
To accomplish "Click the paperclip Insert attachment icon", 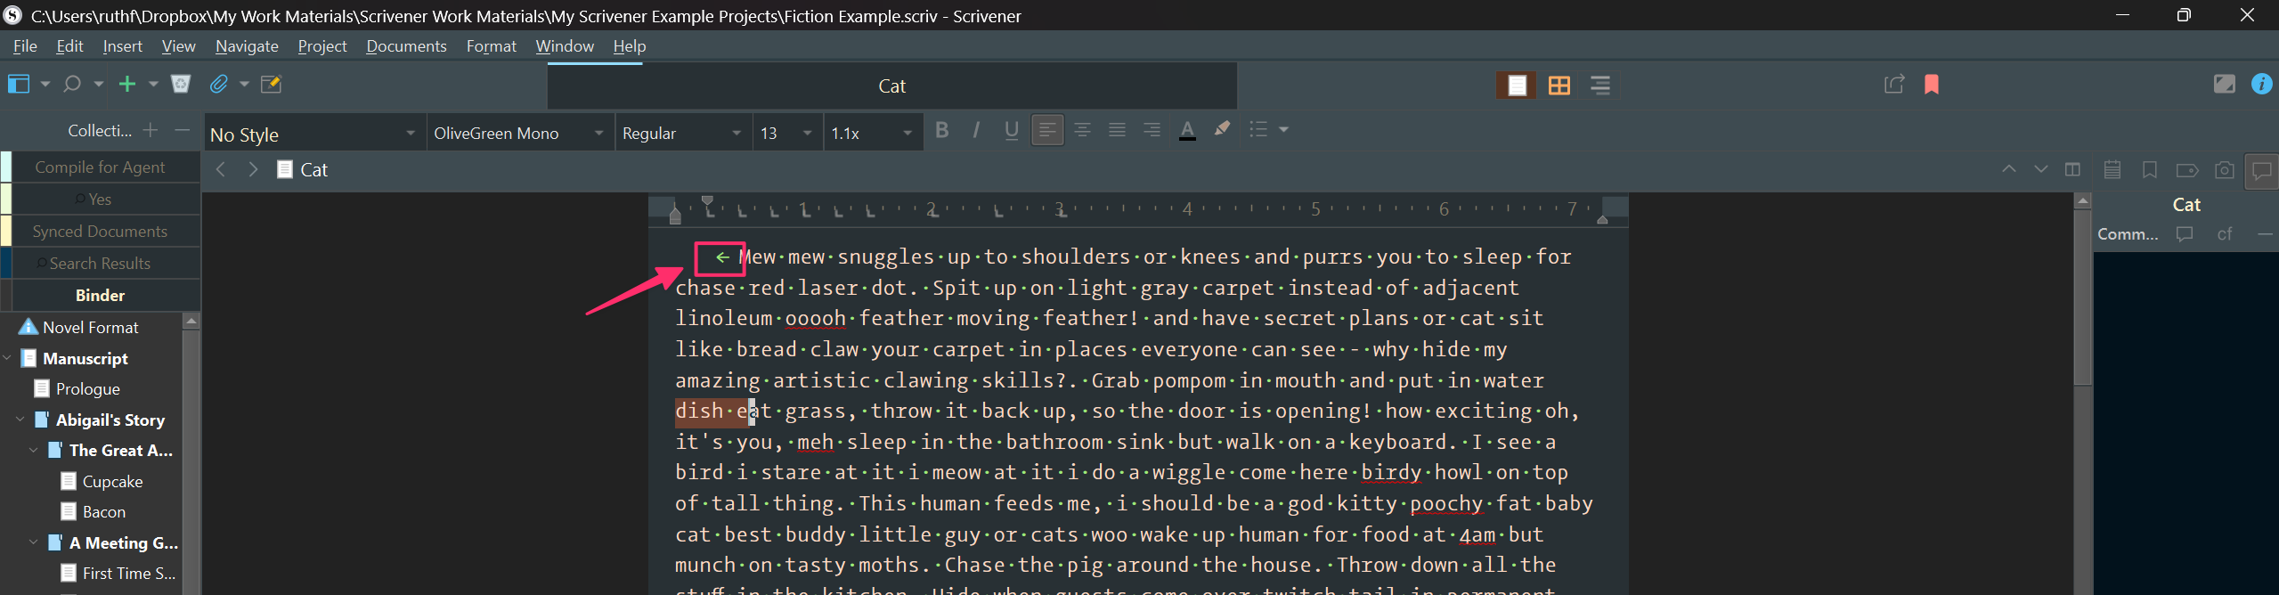I will pos(218,84).
